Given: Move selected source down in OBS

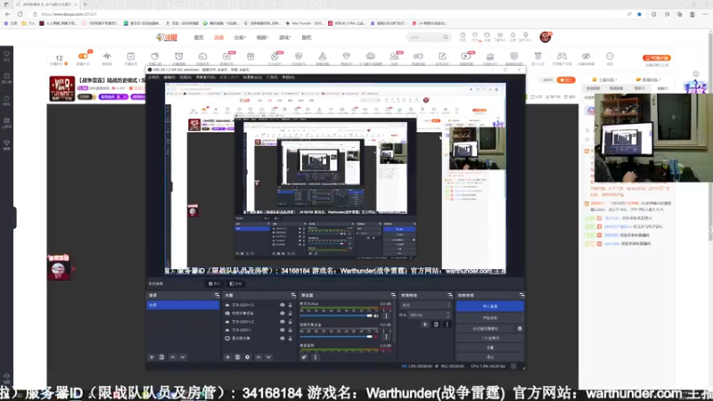Looking at the screenshot, I should coord(268,357).
